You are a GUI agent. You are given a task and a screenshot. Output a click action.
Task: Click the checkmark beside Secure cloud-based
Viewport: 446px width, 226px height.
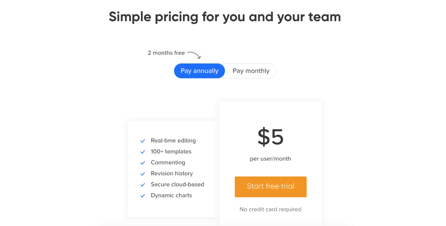tap(143, 185)
